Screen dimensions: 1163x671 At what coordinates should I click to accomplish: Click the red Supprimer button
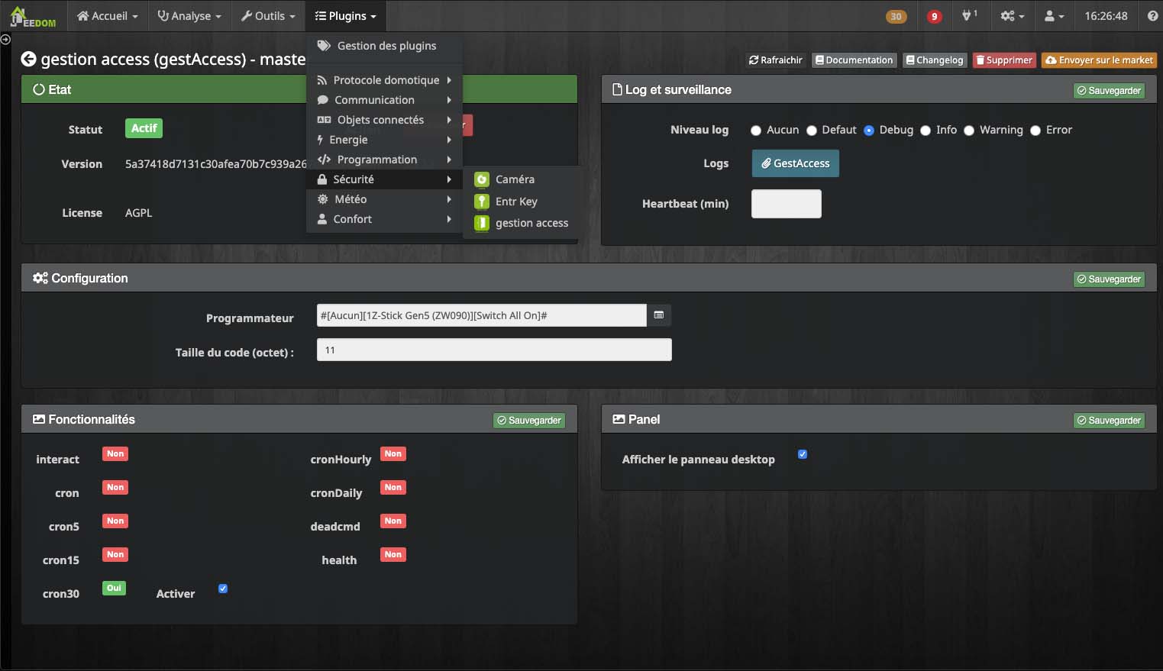pos(1004,60)
